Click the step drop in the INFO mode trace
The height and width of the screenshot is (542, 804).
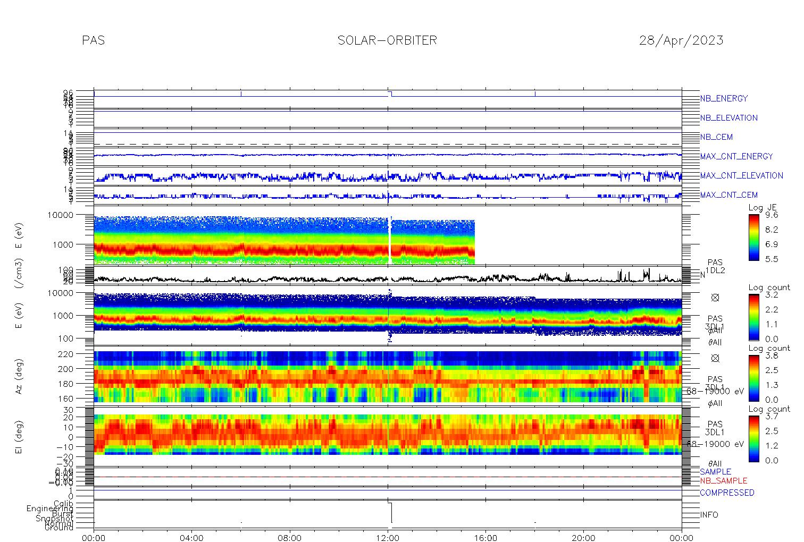391,513
